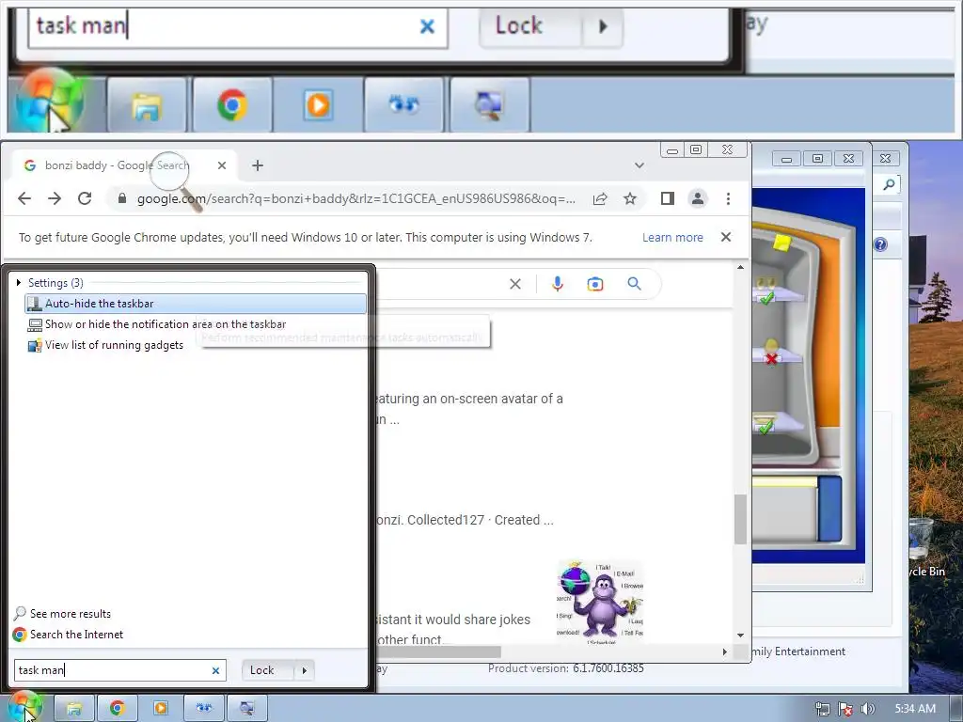Start Google voice search with the microphone
Screen dimensions: 963x722
pos(557,284)
